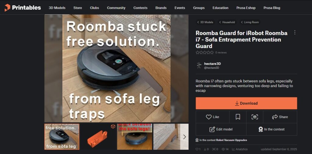Open the Living Room breadcrumb
This screenshot has width=312, height=154.
(250, 22)
